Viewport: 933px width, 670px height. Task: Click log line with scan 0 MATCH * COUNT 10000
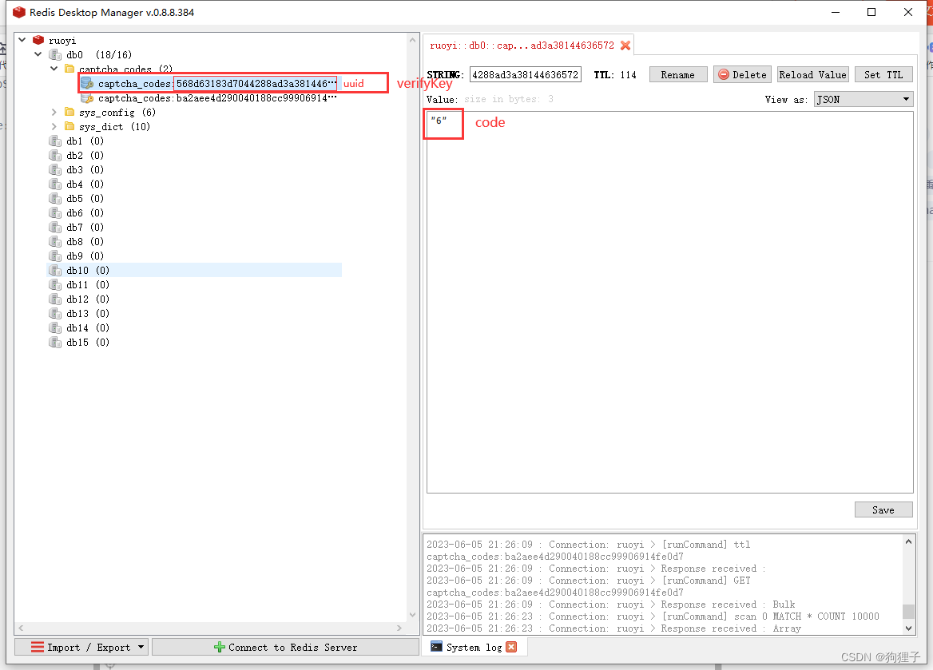(653, 616)
